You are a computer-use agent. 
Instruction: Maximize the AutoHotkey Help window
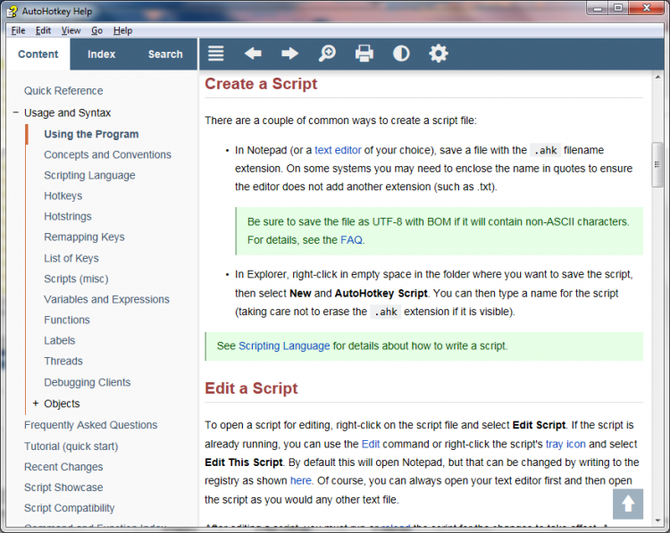point(617,9)
